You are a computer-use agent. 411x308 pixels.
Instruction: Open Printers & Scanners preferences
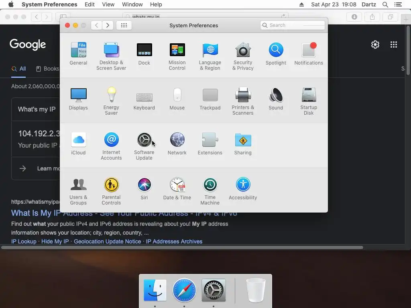tap(243, 101)
